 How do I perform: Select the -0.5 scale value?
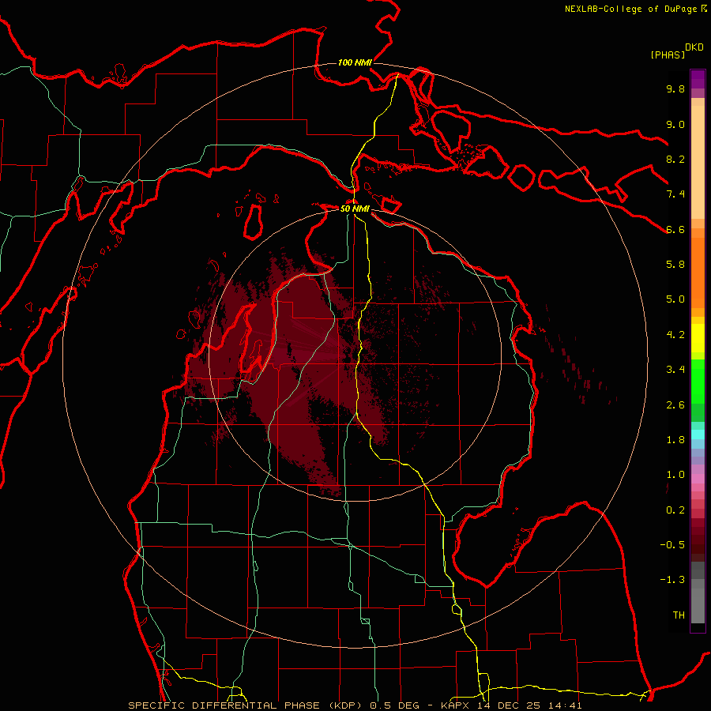coord(672,545)
